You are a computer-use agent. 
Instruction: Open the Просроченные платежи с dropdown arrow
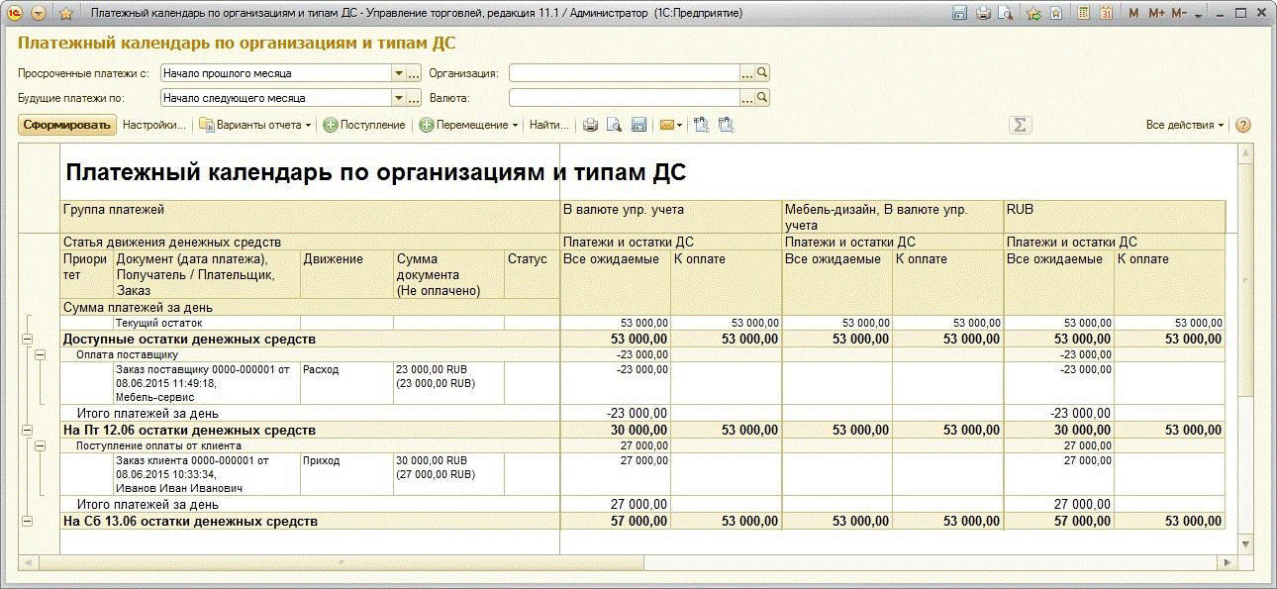pos(399,73)
